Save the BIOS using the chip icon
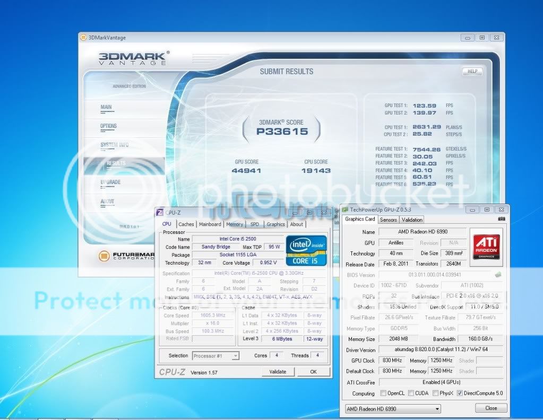Image resolution: width=543 pixels, height=420 pixels. pos(498,275)
